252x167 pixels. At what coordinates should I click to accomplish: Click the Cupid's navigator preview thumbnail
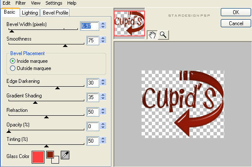[129, 23]
